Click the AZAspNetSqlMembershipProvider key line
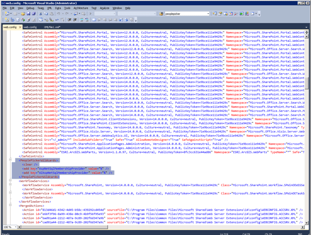This screenshot has width=311, height=235. click(x=67, y=173)
